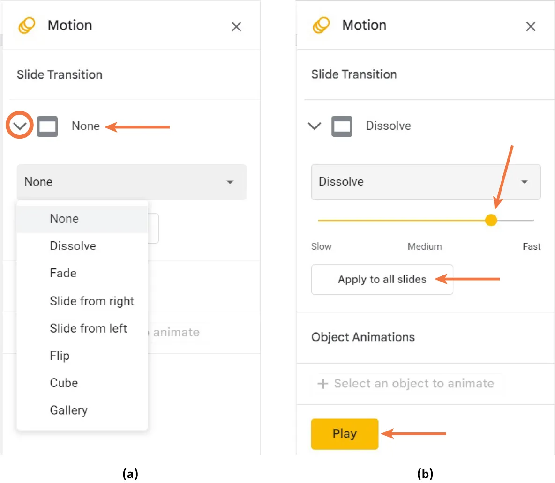Choose Slide from right transition
The height and width of the screenshot is (483, 555).
coord(92,301)
